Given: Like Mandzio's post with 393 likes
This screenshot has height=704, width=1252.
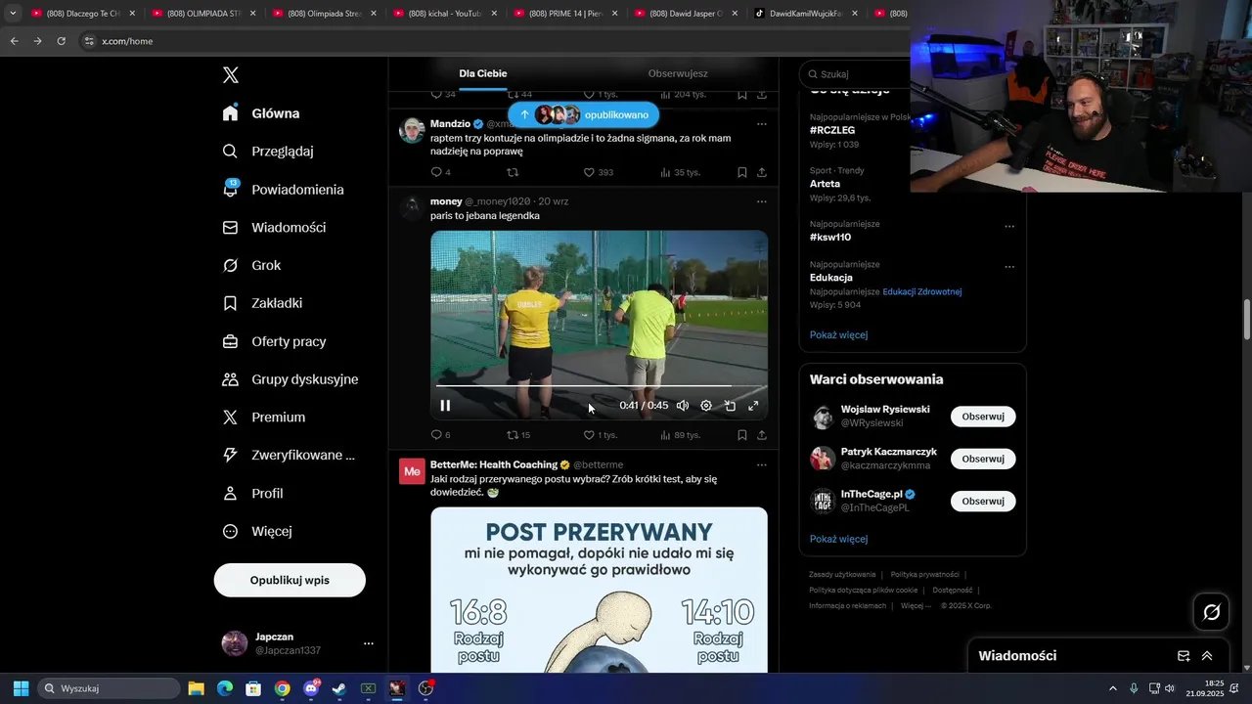Looking at the screenshot, I should tap(598, 172).
